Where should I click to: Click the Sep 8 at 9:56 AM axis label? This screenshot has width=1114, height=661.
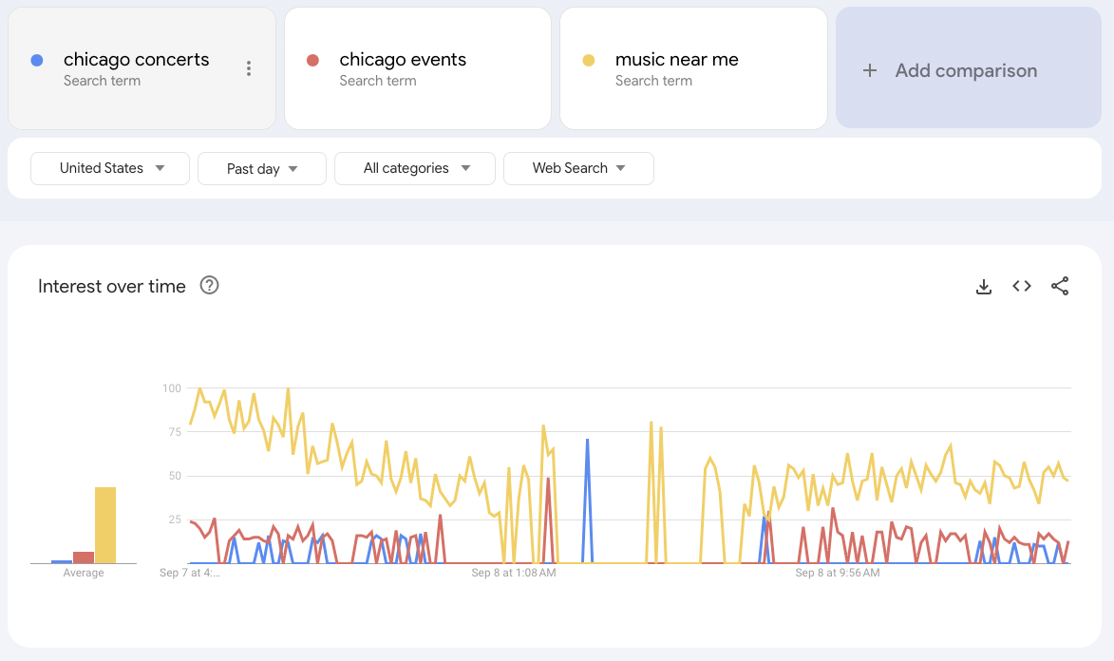[838, 573]
